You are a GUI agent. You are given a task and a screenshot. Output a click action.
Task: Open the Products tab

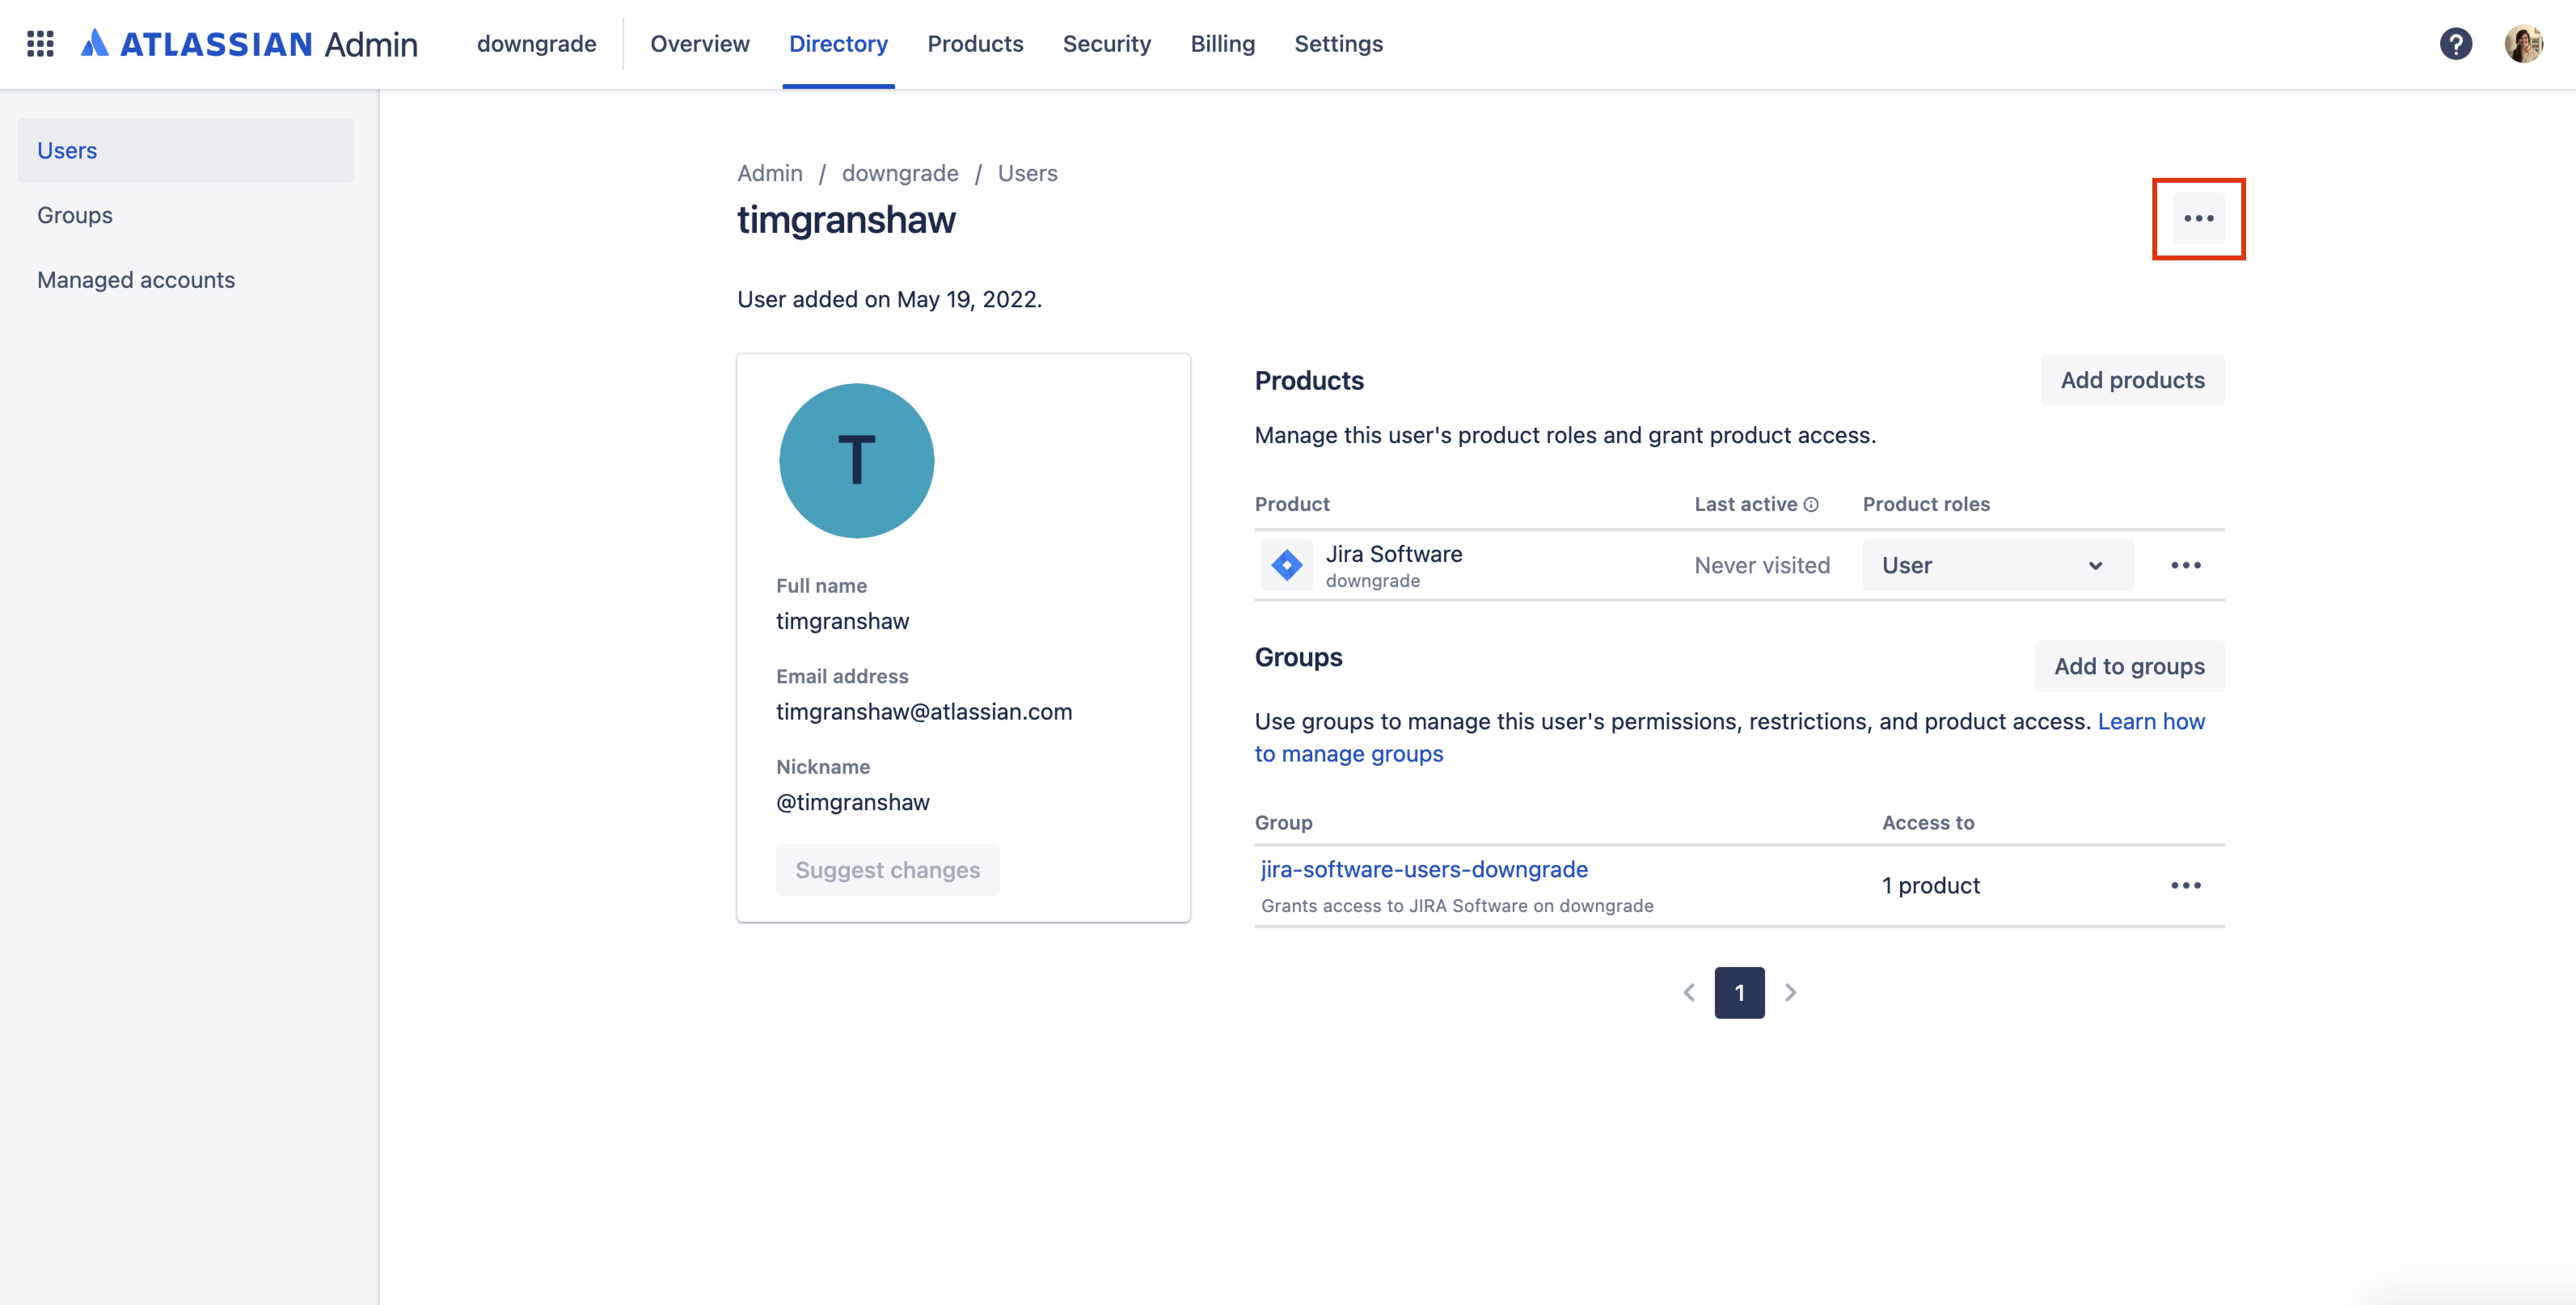pyautogui.click(x=975, y=44)
